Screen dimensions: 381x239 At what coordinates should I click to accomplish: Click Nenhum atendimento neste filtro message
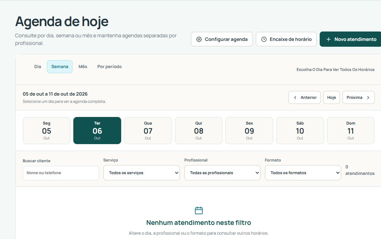coord(199,222)
